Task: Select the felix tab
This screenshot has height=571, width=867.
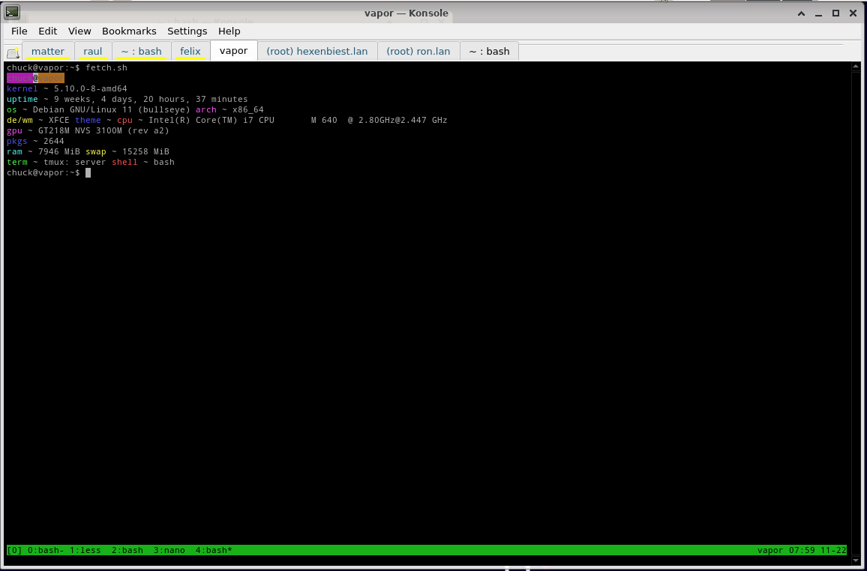Action: click(x=190, y=51)
